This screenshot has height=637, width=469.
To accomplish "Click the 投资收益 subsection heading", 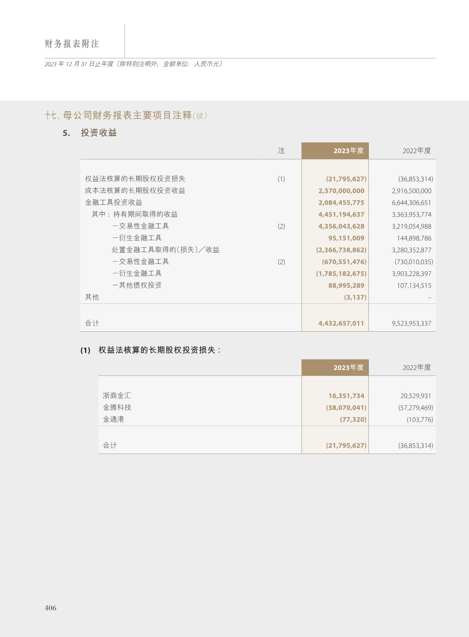I will pyautogui.click(x=99, y=133).
